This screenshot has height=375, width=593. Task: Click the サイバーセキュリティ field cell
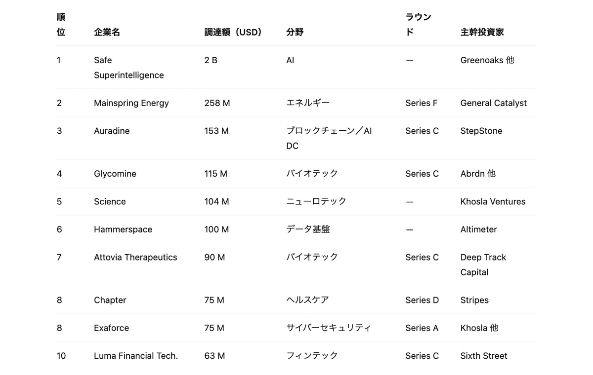pyautogui.click(x=329, y=328)
